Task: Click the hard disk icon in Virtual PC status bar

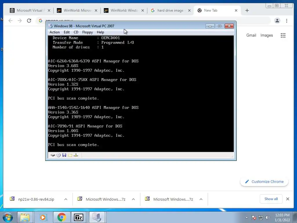Action: pyautogui.click(x=53, y=155)
